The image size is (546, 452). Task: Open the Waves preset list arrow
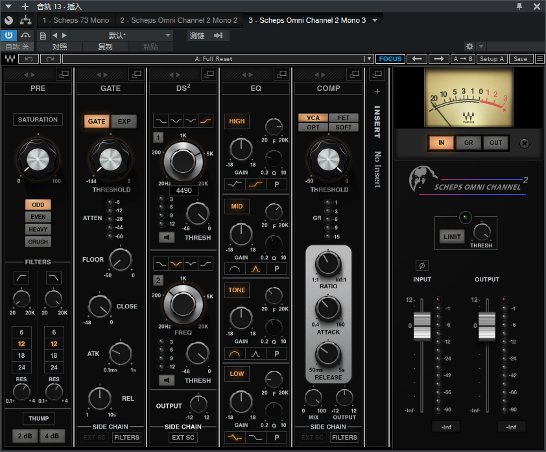point(369,58)
